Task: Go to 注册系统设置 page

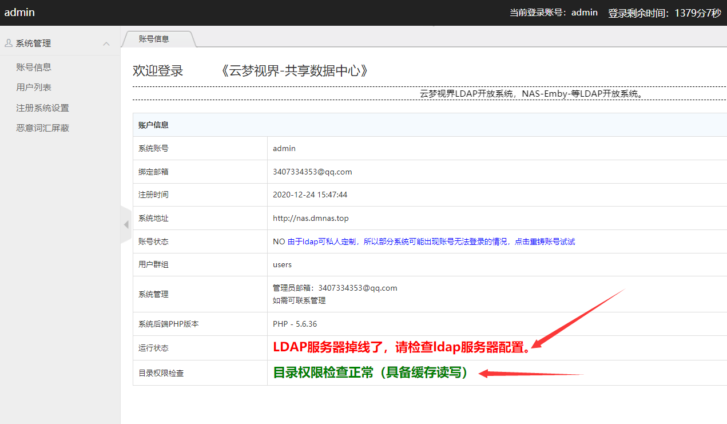Action: tap(42, 108)
